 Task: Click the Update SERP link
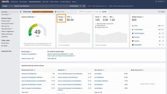coord(104,12)
